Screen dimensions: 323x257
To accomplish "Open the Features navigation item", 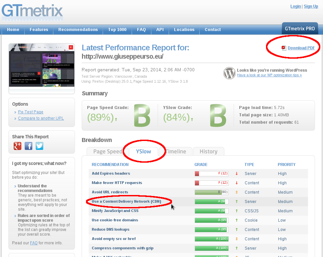I will [39, 30].
